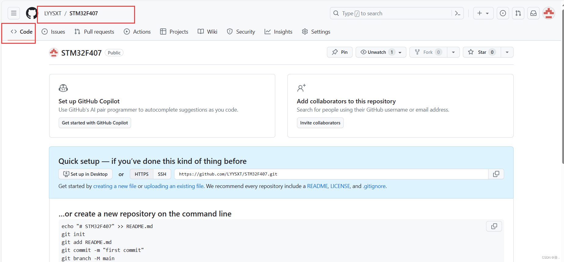The image size is (564, 262).
Task: Copy the command line setup commands
Action: pyautogui.click(x=494, y=226)
